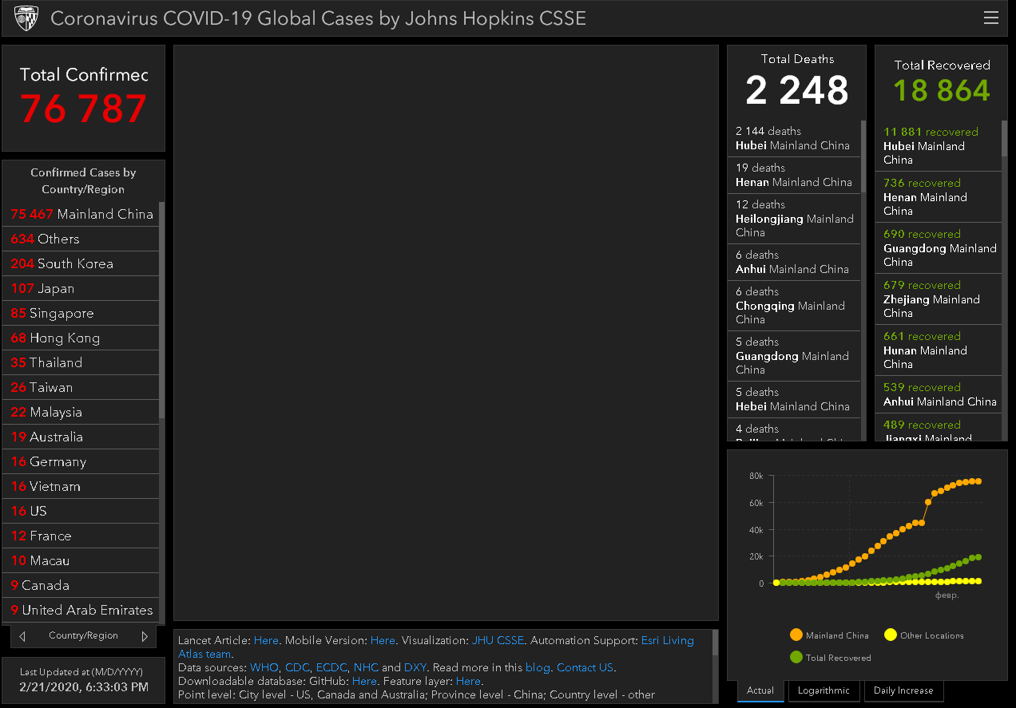The height and width of the screenshot is (708, 1016).
Task: Switch to the Logarithmic chart tab
Action: tap(824, 690)
